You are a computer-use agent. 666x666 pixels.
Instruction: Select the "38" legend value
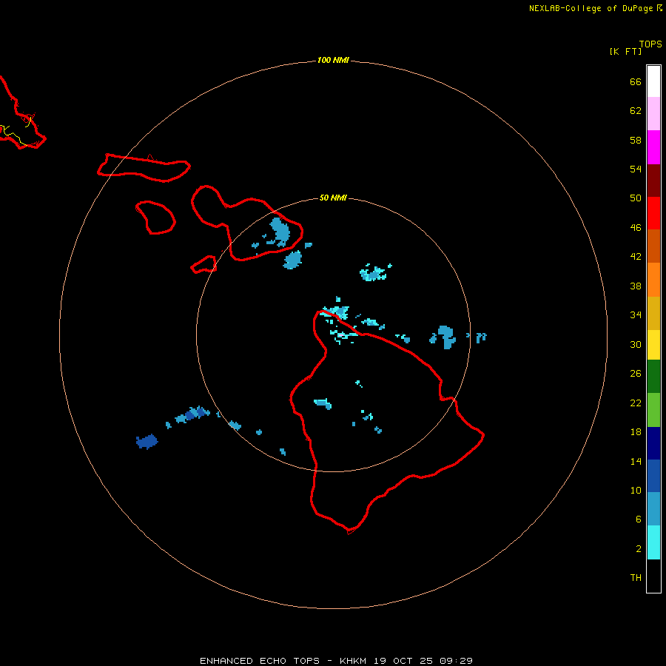[x=636, y=286]
